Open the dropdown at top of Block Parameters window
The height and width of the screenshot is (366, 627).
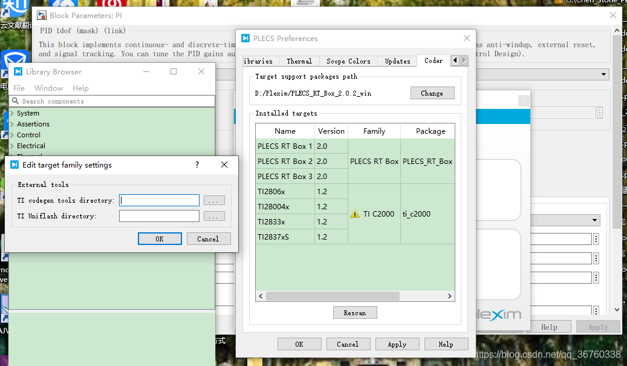pyautogui.click(x=603, y=74)
